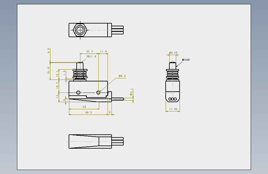Click the 0.5 vertical dimension label

click(49, 50)
